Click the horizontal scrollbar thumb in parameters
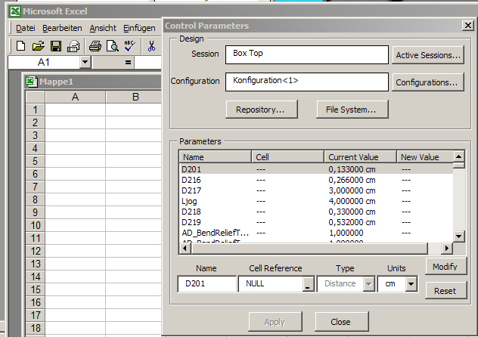478x337 pixels. pyautogui.click(x=309, y=248)
